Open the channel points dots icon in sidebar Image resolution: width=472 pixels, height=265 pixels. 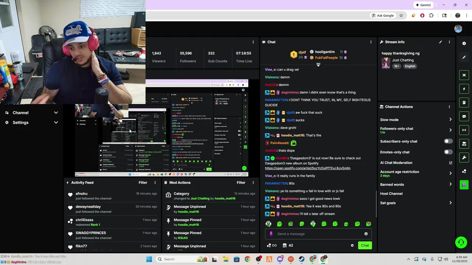coord(464,171)
